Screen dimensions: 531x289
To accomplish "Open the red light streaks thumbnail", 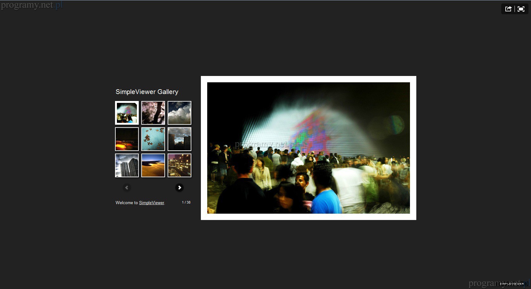I will click(x=127, y=139).
